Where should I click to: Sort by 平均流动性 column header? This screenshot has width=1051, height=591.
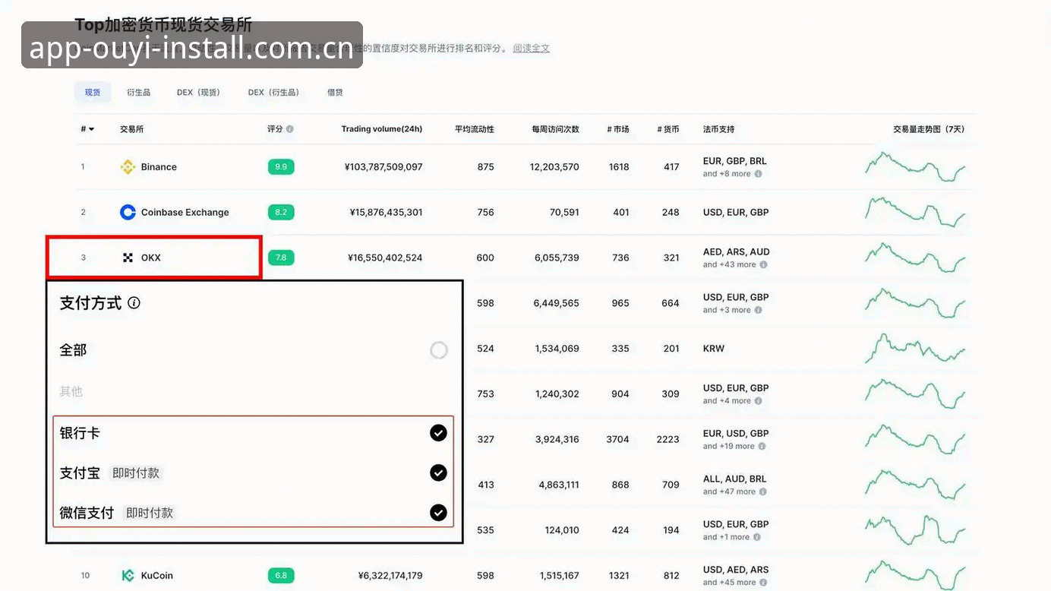pos(475,129)
